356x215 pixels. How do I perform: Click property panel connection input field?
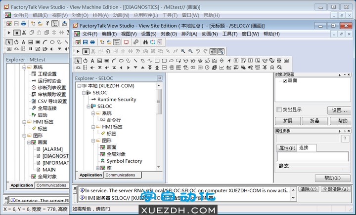[312, 156]
